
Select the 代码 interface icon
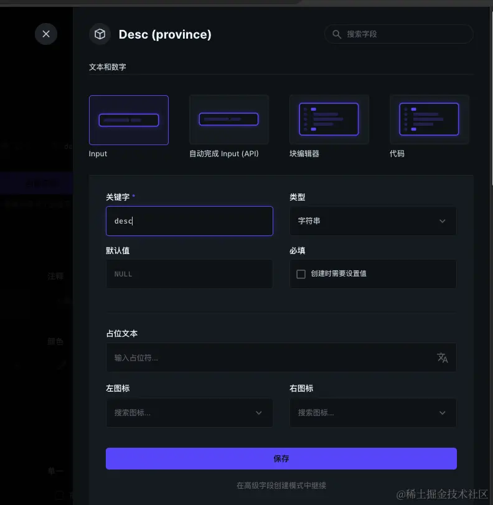[x=429, y=119]
